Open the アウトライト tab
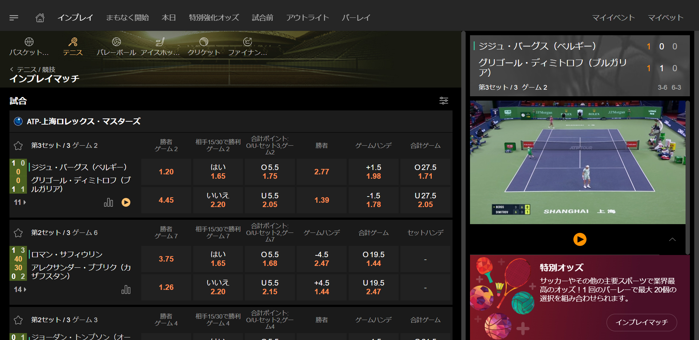The image size is (699, 340). point(308,17)
